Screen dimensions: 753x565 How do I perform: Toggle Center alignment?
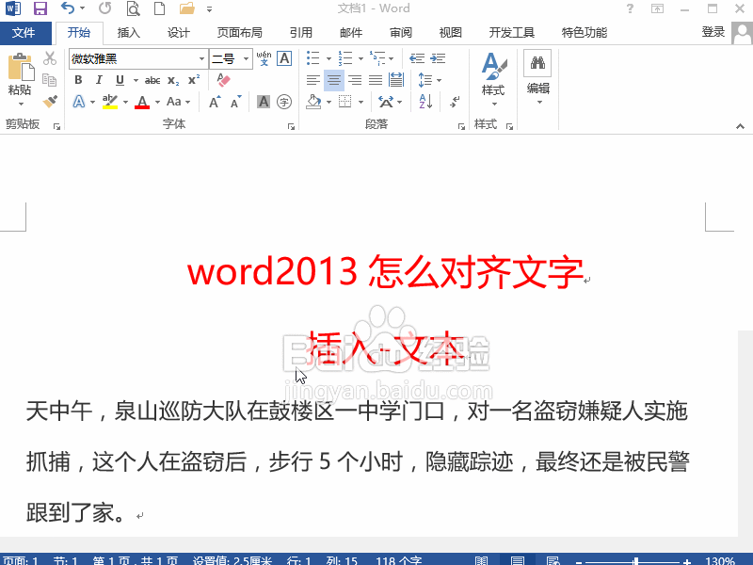point(334,80)
